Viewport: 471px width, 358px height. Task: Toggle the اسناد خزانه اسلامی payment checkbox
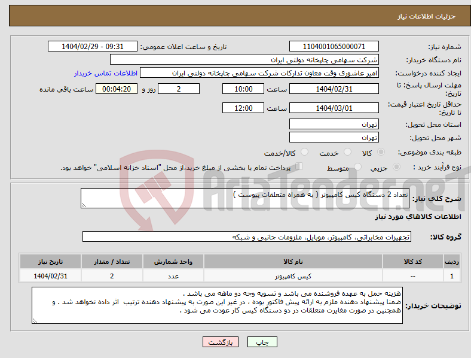pos(299,166)
